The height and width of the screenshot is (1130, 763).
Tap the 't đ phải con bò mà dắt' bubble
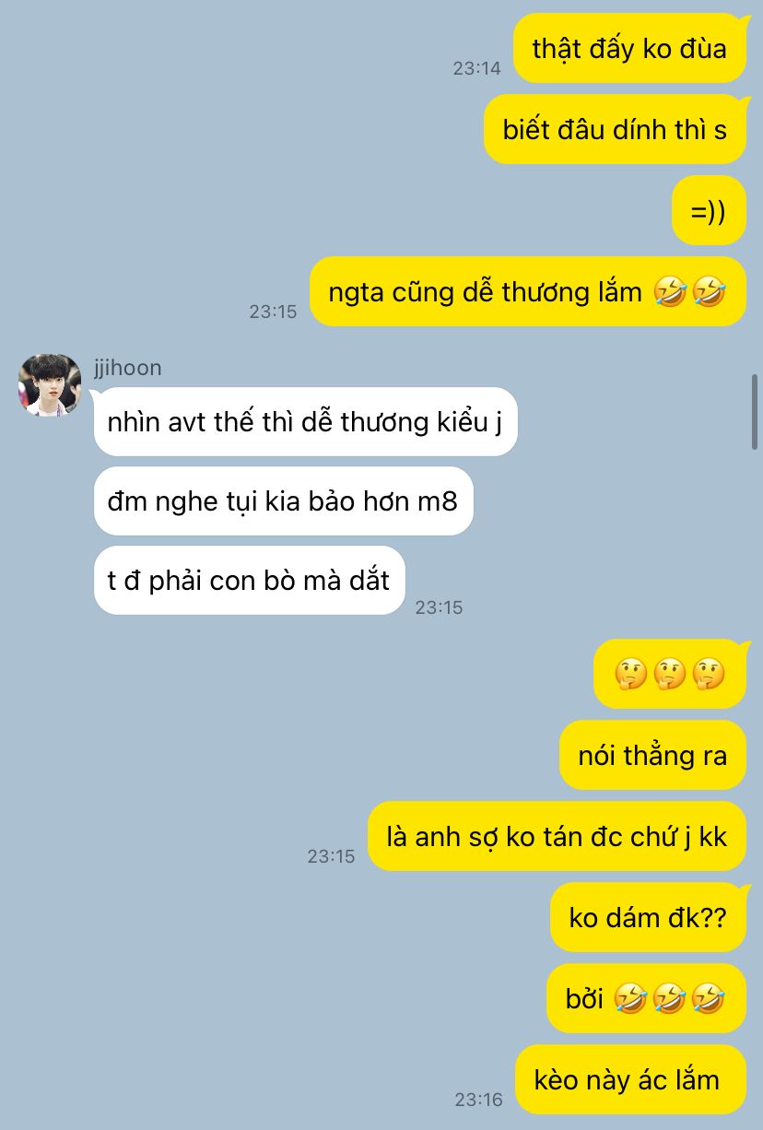click(x=250, y=581)
